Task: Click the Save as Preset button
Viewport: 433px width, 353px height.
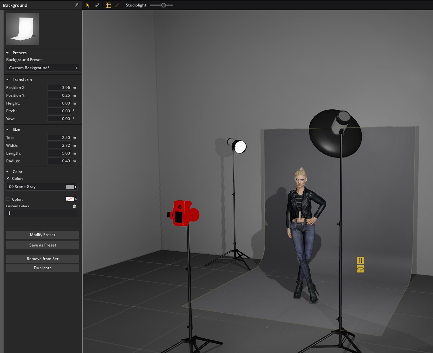Action: click(x=43, y=245)
